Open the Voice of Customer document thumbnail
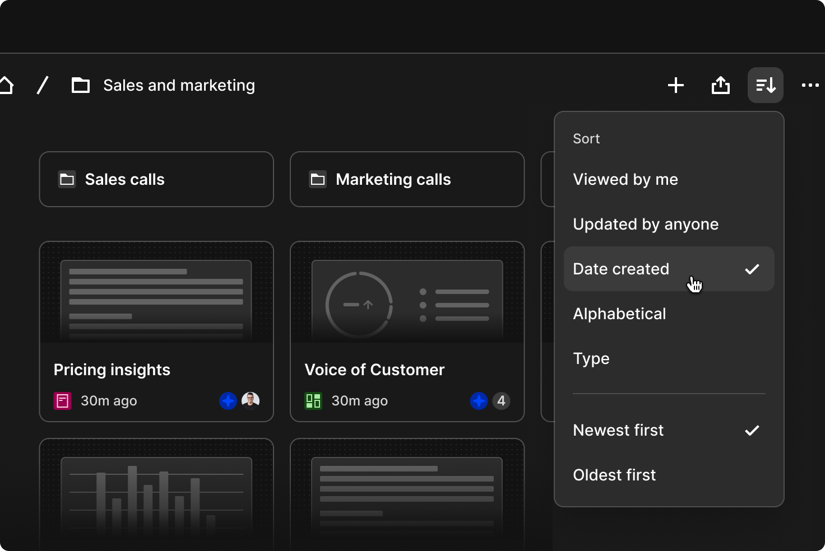The height and width of the screenshot is (551, 825). pyautogui.click(x=407, y=300)
